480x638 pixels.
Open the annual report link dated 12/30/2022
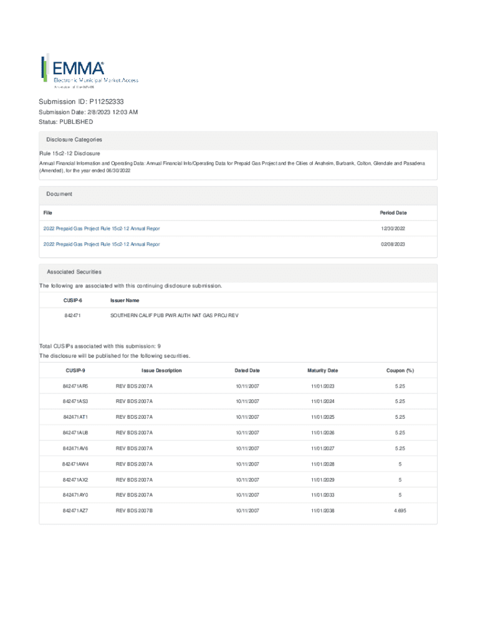[101, 229]
